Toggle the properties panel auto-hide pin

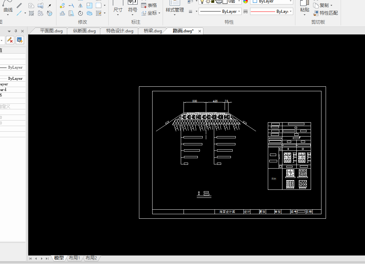pos(16,31)
